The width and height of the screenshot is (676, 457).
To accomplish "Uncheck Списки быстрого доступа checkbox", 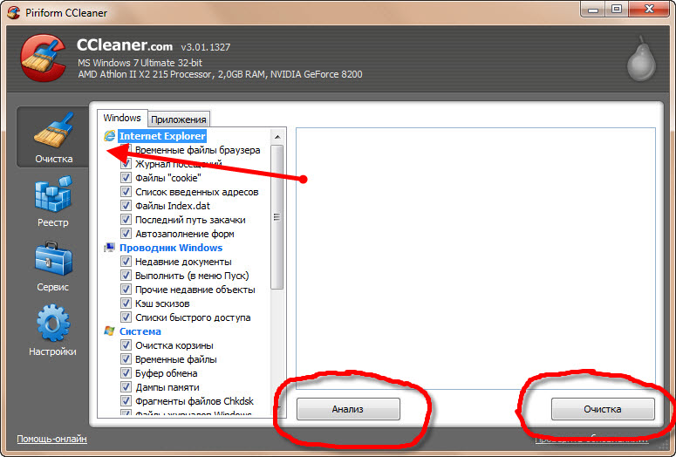I will point(126,317).
